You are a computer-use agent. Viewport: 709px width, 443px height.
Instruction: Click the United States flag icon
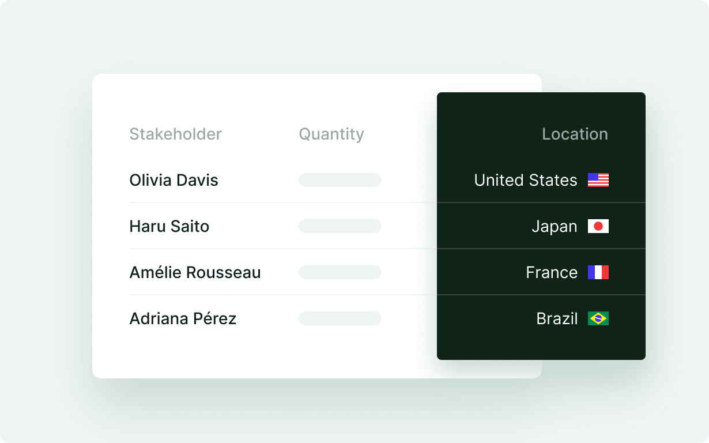tap(598, 180)
